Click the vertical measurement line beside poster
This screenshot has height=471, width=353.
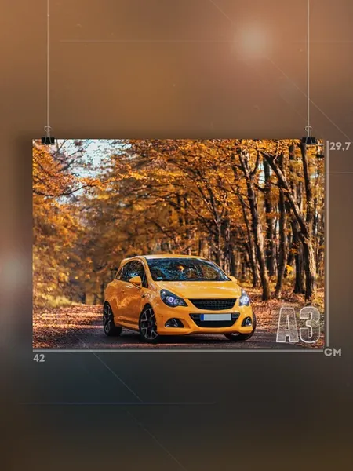[327, 244]
